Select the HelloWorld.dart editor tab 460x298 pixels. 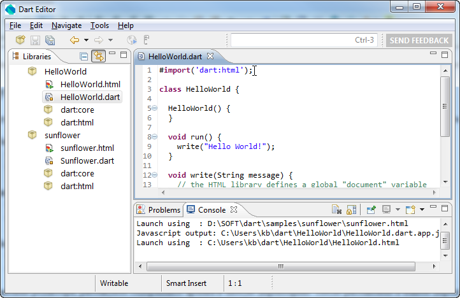pyautogui.click(x=175, y=56)
